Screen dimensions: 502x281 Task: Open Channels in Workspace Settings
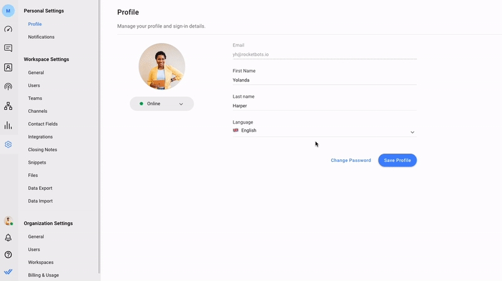coord(38,111)
